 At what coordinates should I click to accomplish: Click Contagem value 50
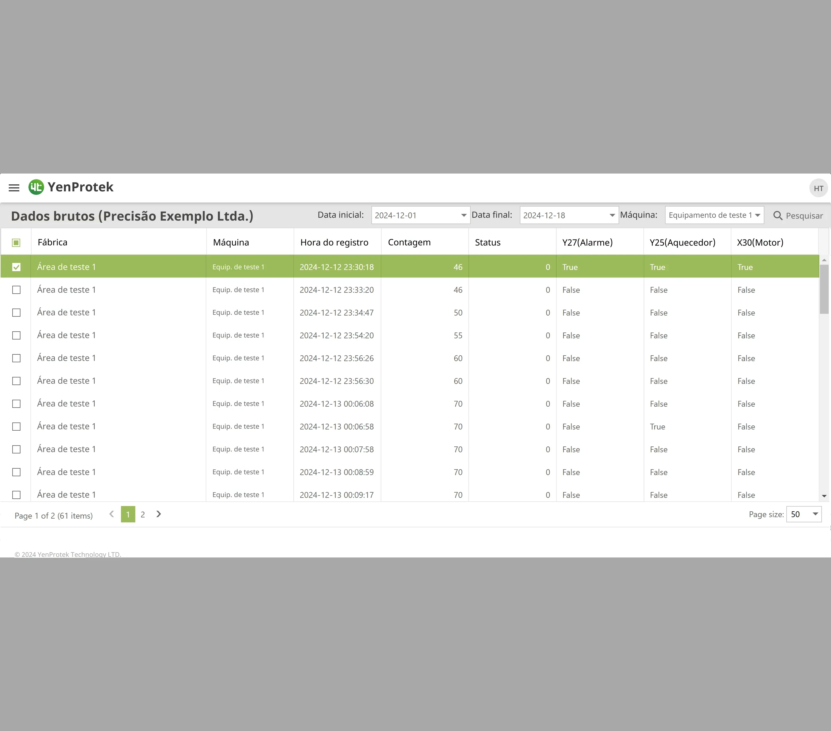[458, 313]
